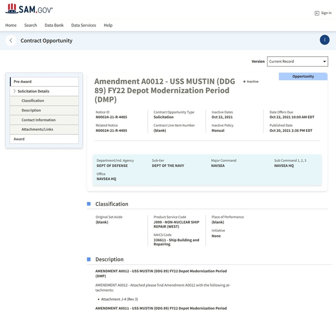Go to Data Bank

(x=54, y=25)
